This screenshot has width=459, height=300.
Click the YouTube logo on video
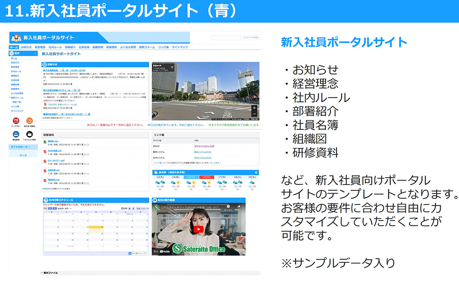[165, 251]
